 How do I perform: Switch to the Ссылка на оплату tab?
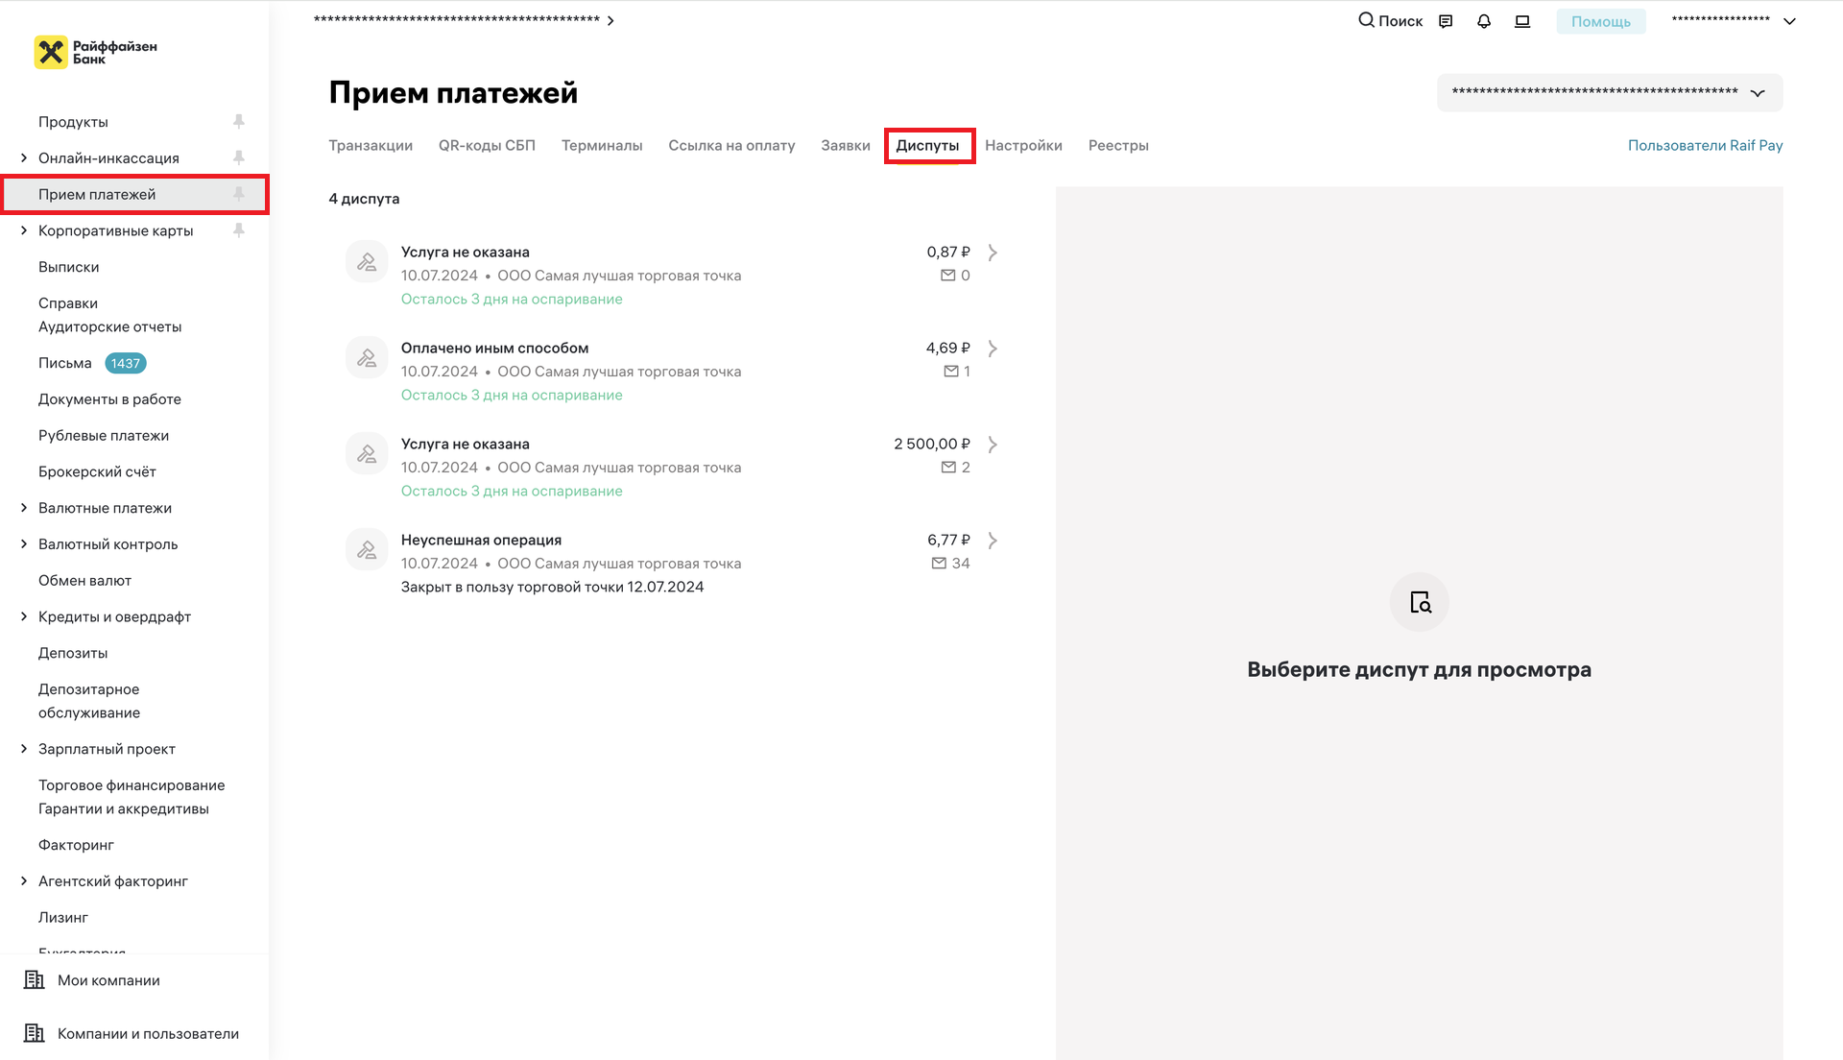(x=731, y=146)
